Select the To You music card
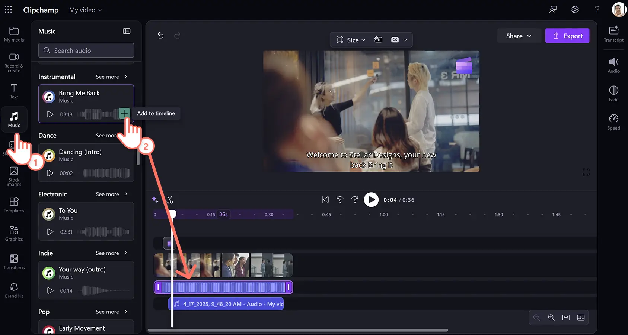Image resolution: width=628 pixels, height=335 pixels. pos(86,221)
